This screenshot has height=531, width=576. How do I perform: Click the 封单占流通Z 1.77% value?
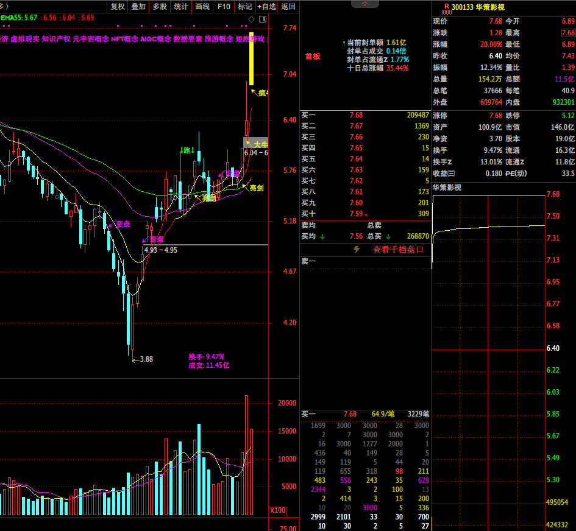tap(400, 60)
